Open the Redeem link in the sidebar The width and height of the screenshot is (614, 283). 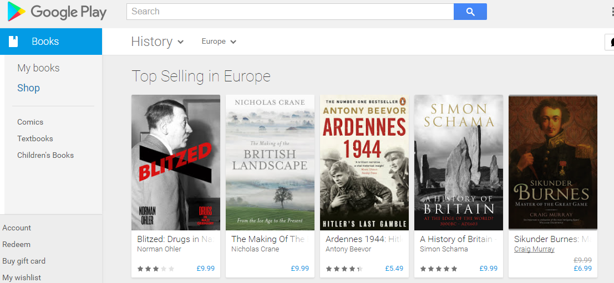click(16, 244)
